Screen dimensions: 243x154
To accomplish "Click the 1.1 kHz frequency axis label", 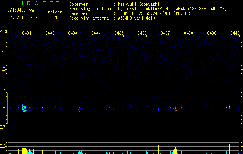I will (x=3, y=50).
